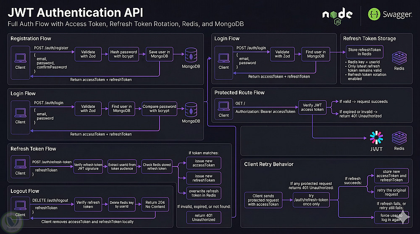Click the "Compare password with bcrypt" step
This screenshot has height=234, width=420.
[159, 109]
